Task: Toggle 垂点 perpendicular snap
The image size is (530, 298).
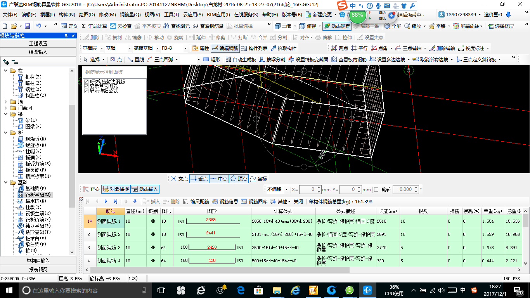Action: point(199,178)
